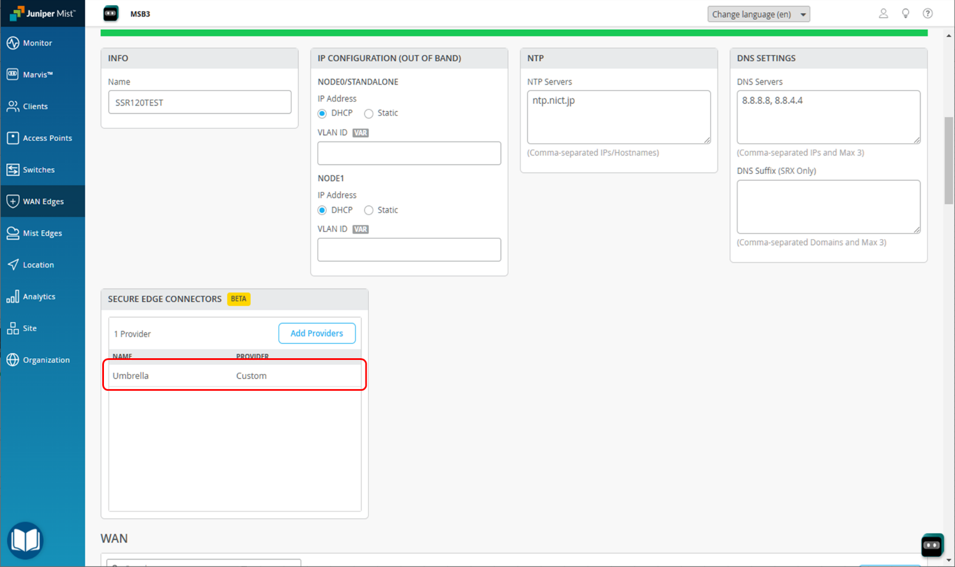
Task: Open the Umbrella provider row
Action: (235, 375)
